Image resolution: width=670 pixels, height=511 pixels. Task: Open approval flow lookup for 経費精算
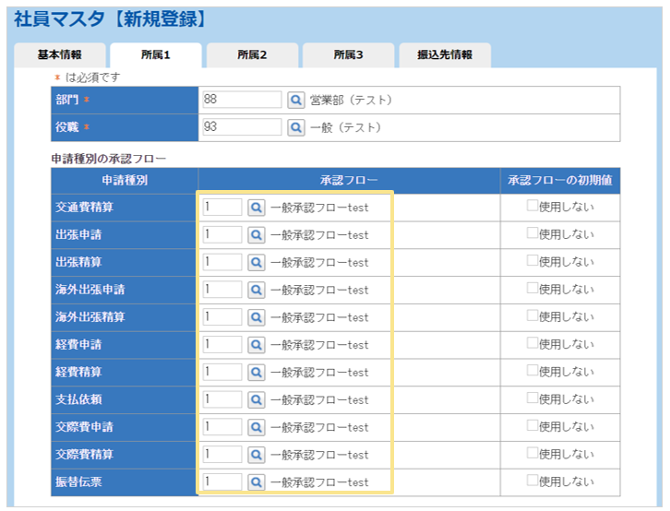point(257,372)
